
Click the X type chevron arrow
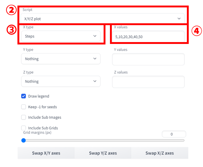click(x=95, y=36)
